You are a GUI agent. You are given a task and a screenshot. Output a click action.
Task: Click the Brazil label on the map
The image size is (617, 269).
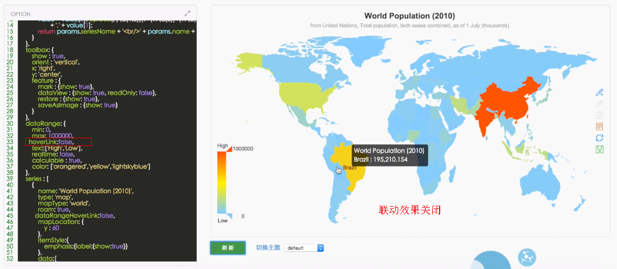point(350,167)
